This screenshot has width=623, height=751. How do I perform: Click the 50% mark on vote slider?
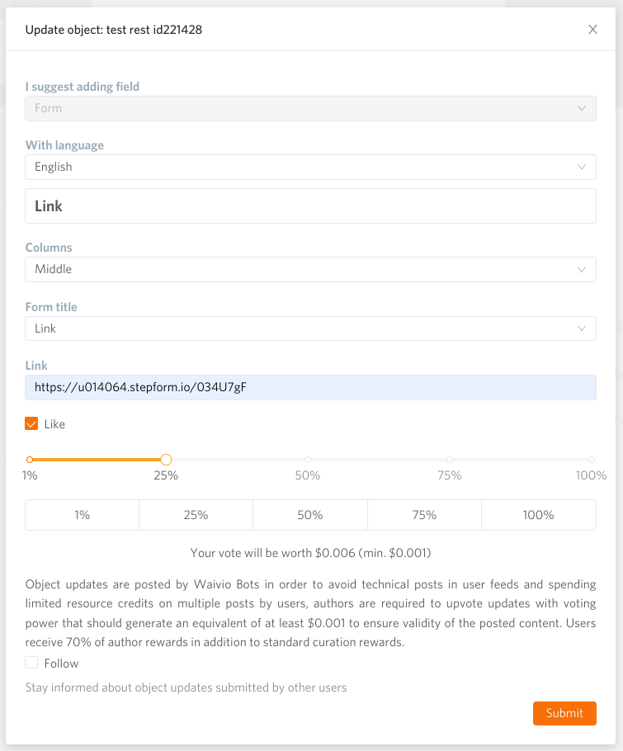click(x=308, y=460)
